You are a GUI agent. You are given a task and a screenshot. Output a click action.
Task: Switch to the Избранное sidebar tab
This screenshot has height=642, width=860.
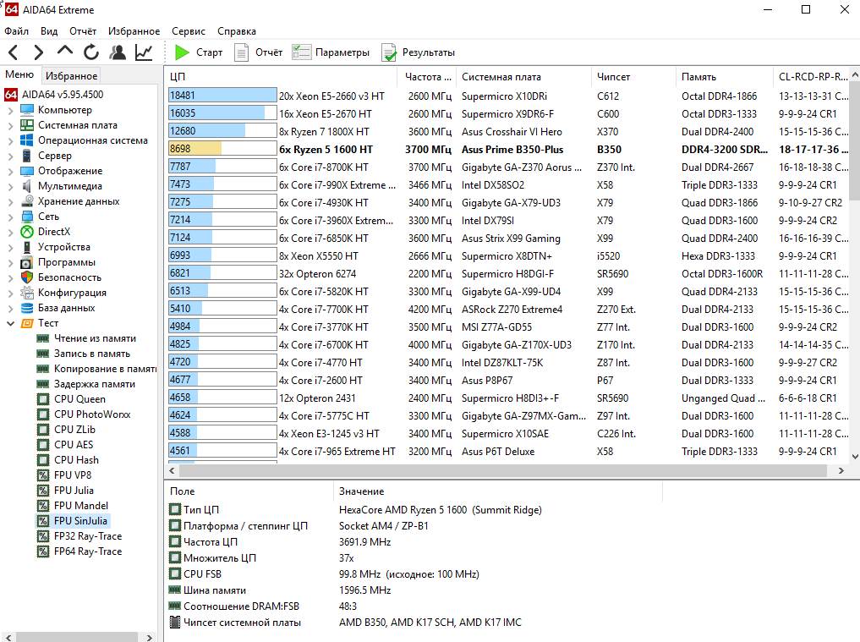(71, 76)
